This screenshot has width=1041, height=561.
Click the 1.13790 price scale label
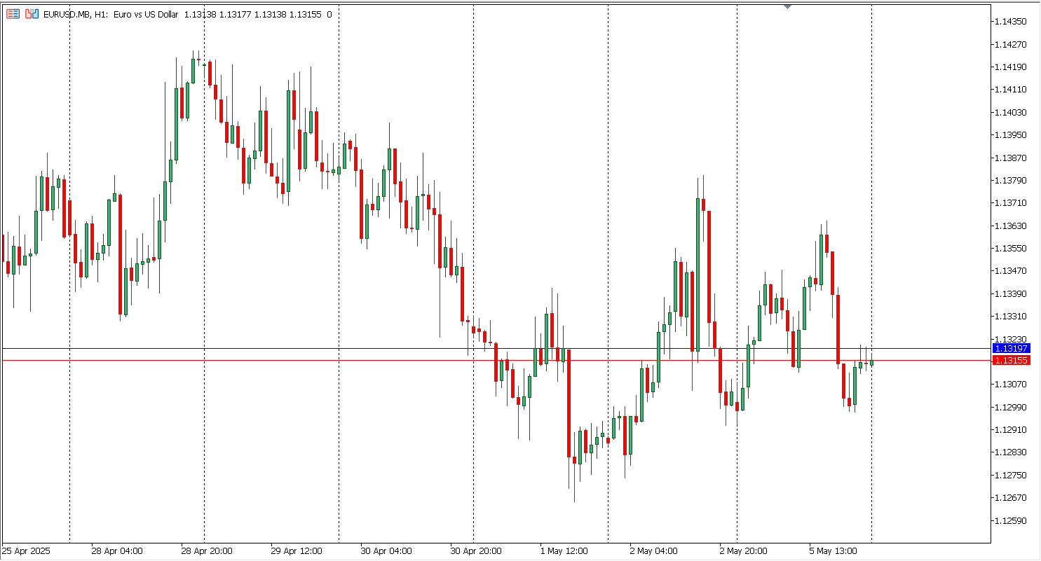click(1012, 180)
